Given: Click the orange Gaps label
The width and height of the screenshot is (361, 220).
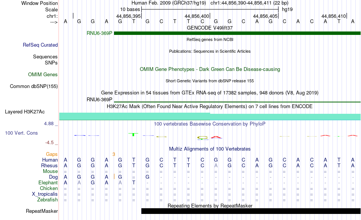Looking at the screenshot, I should click(x=52, y=154).
